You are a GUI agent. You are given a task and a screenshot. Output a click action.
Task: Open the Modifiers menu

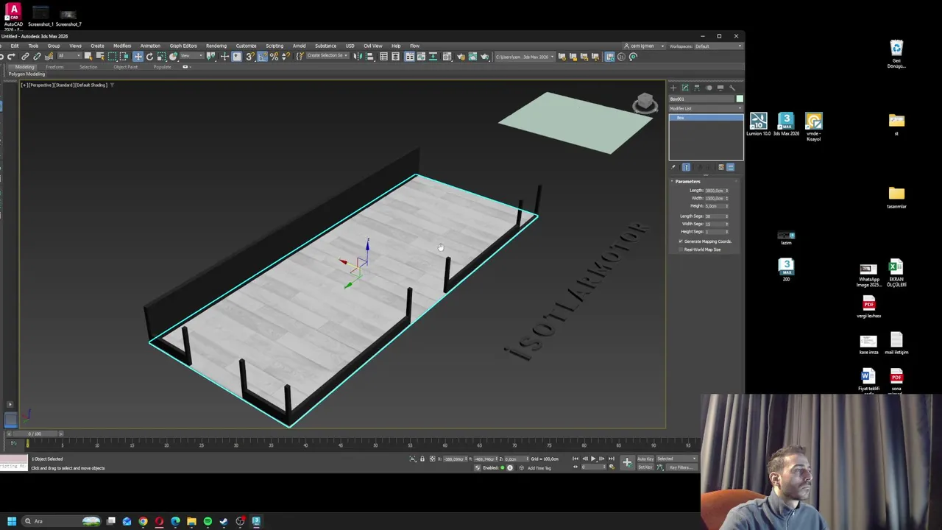coord(122,46)
